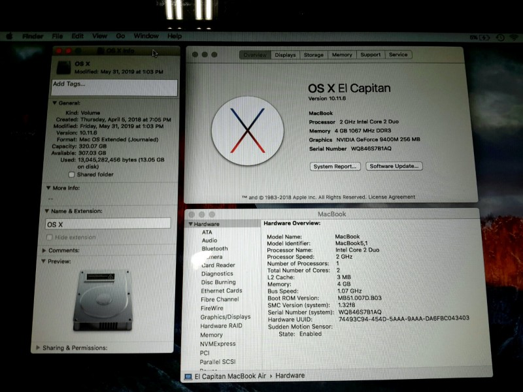Viewport: 523px width, 392px height.
Task: Open the Apple menu
Action: [x=9, y=36]
